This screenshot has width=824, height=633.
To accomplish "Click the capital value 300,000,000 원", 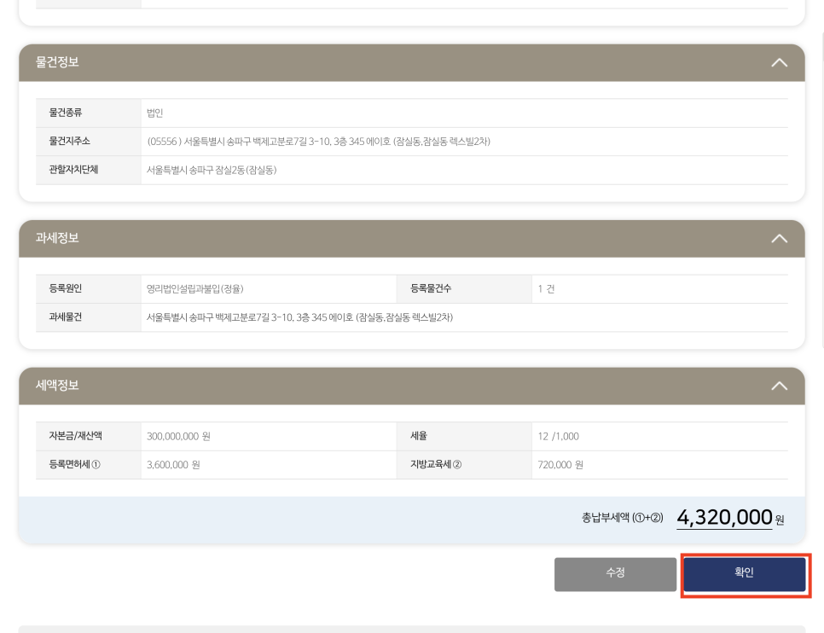I will pyautogui.click(x=178, y=437).
